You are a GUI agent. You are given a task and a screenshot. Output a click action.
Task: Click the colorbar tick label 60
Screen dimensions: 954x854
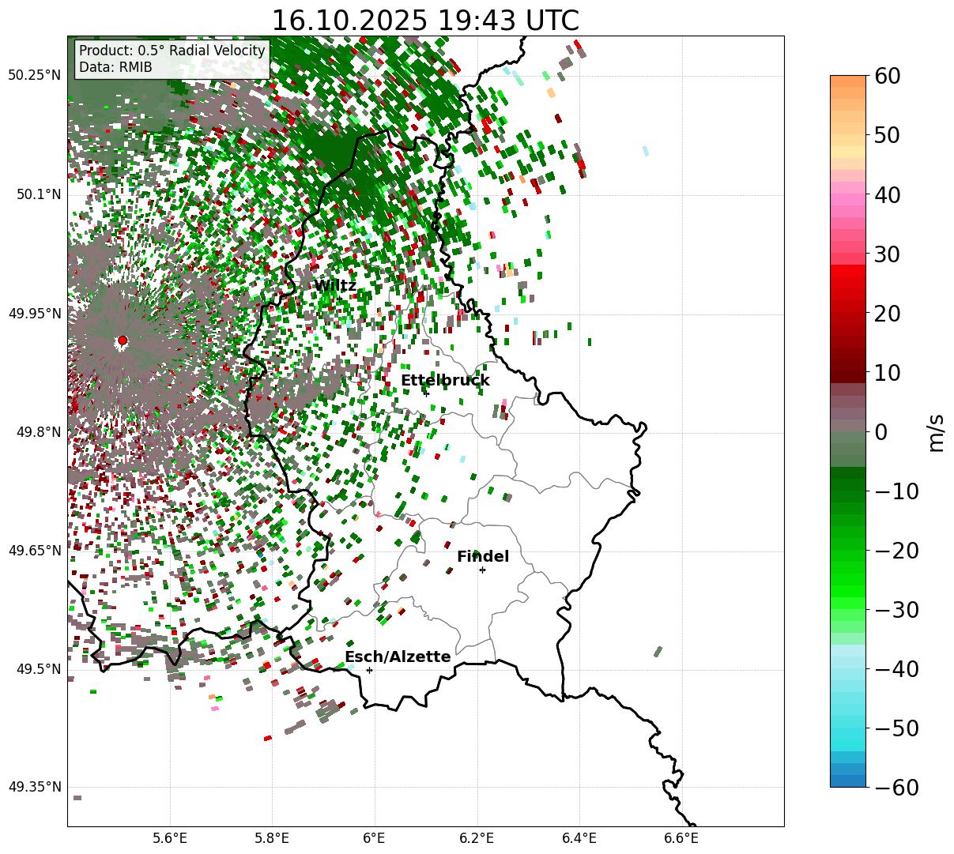coord(886,76)
